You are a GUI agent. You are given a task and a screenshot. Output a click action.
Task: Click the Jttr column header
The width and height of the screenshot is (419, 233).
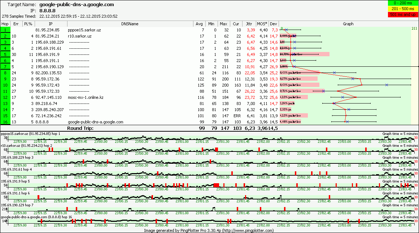[x=249, y=24]
